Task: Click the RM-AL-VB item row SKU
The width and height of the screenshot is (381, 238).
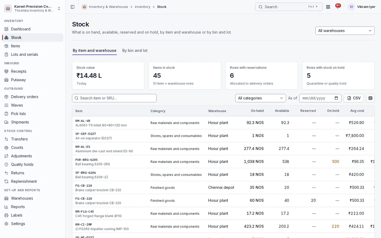Action: (83, 121)
